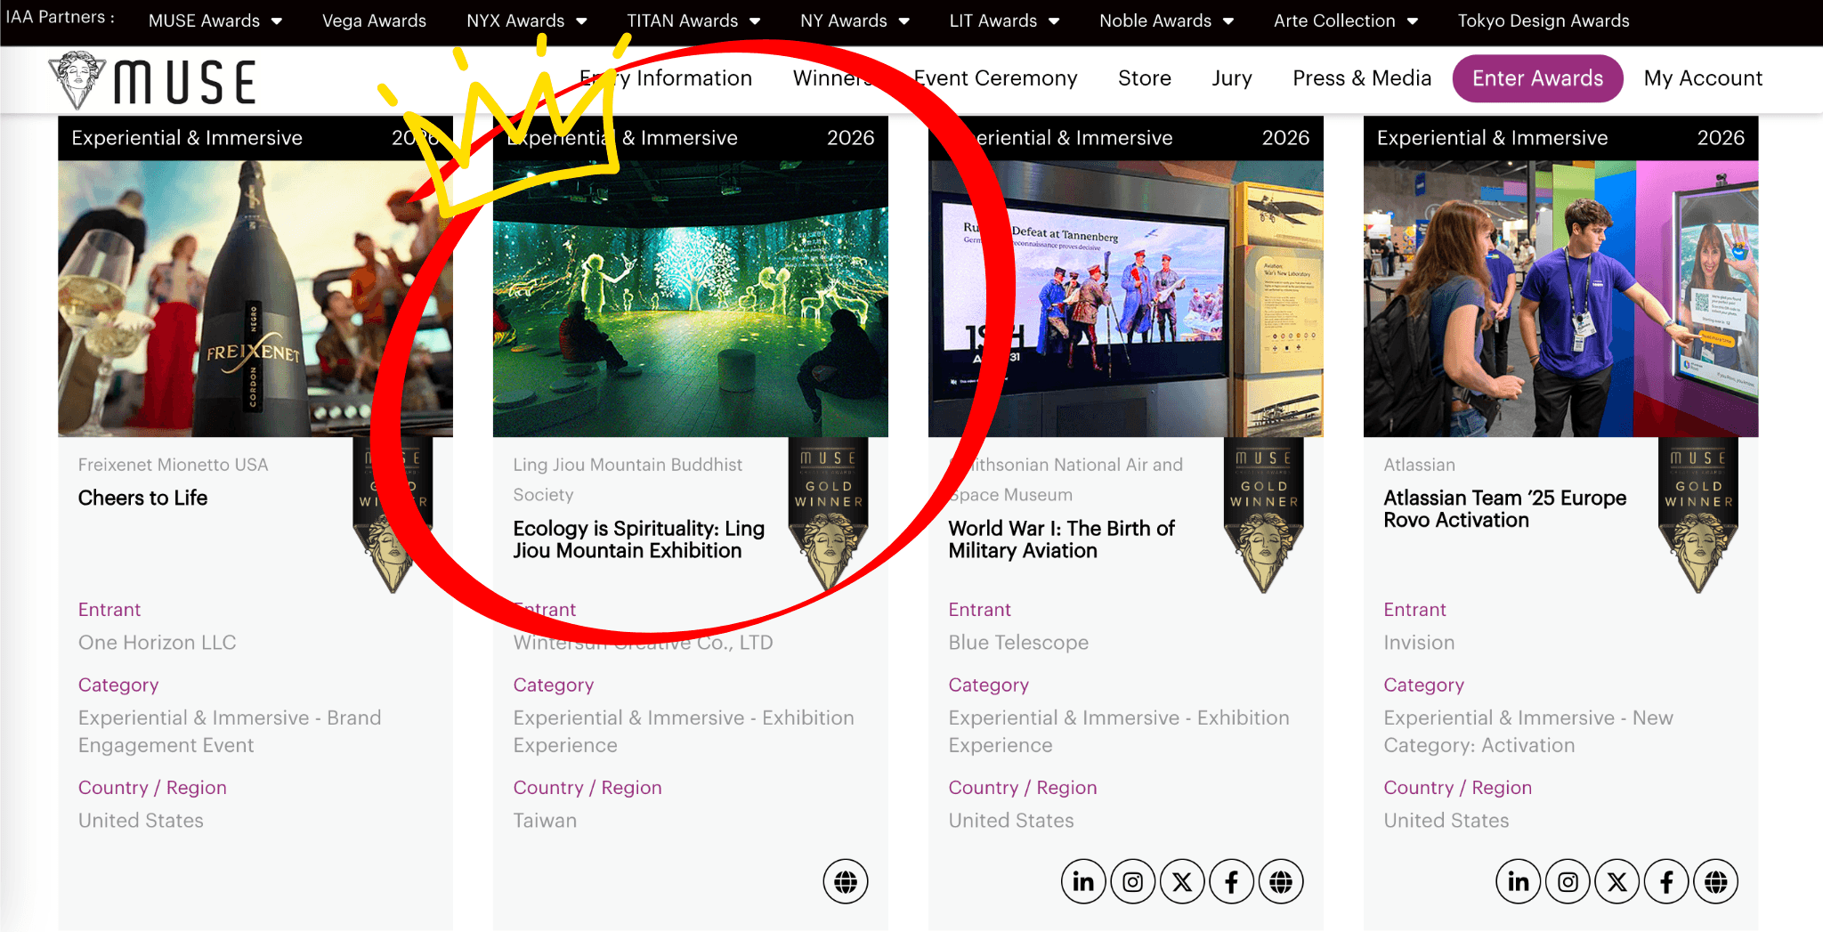Open Tokyo Design Awards partner link

coord(1543,20)
